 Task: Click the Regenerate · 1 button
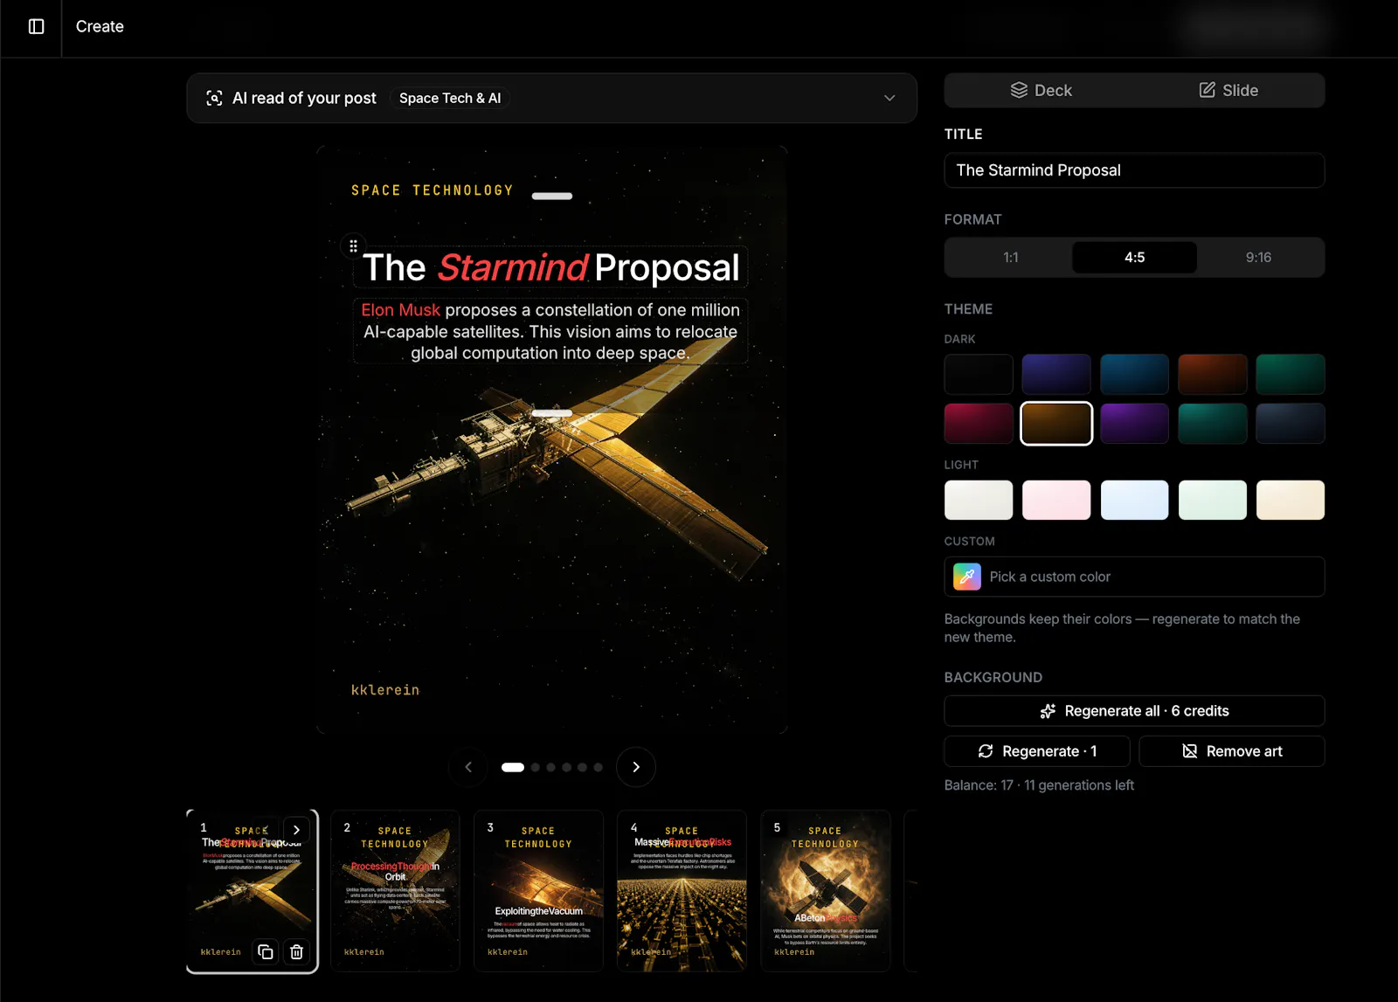tap(1037, 751)
